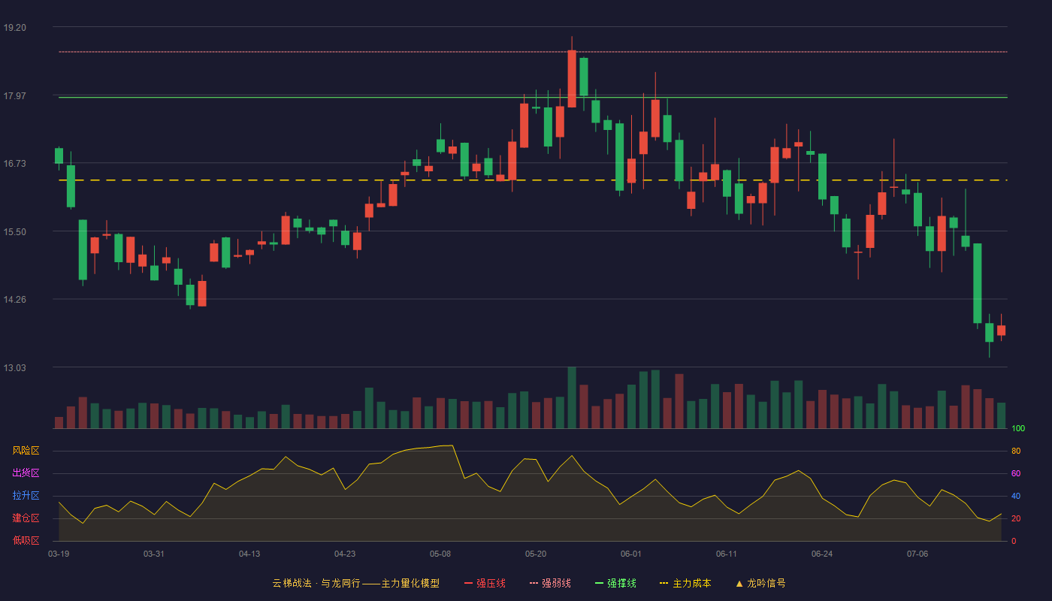Click the 05-20 date label
This screenshot has width=1052, height=601.
click(536, 554)
